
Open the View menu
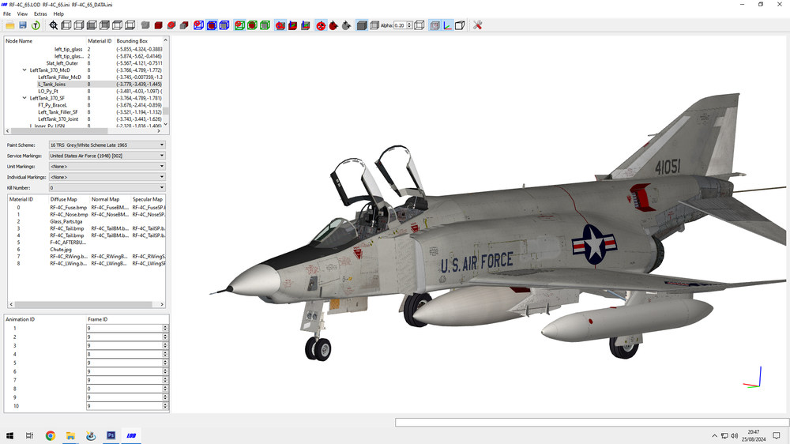[22, 14]
